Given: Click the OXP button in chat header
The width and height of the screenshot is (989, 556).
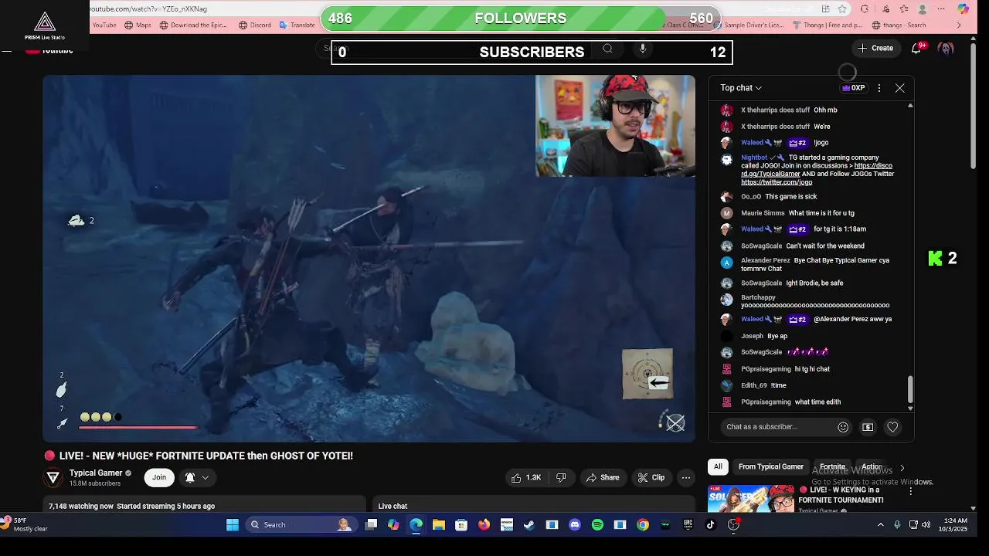Looking at the screenshot, I should 853,88.
